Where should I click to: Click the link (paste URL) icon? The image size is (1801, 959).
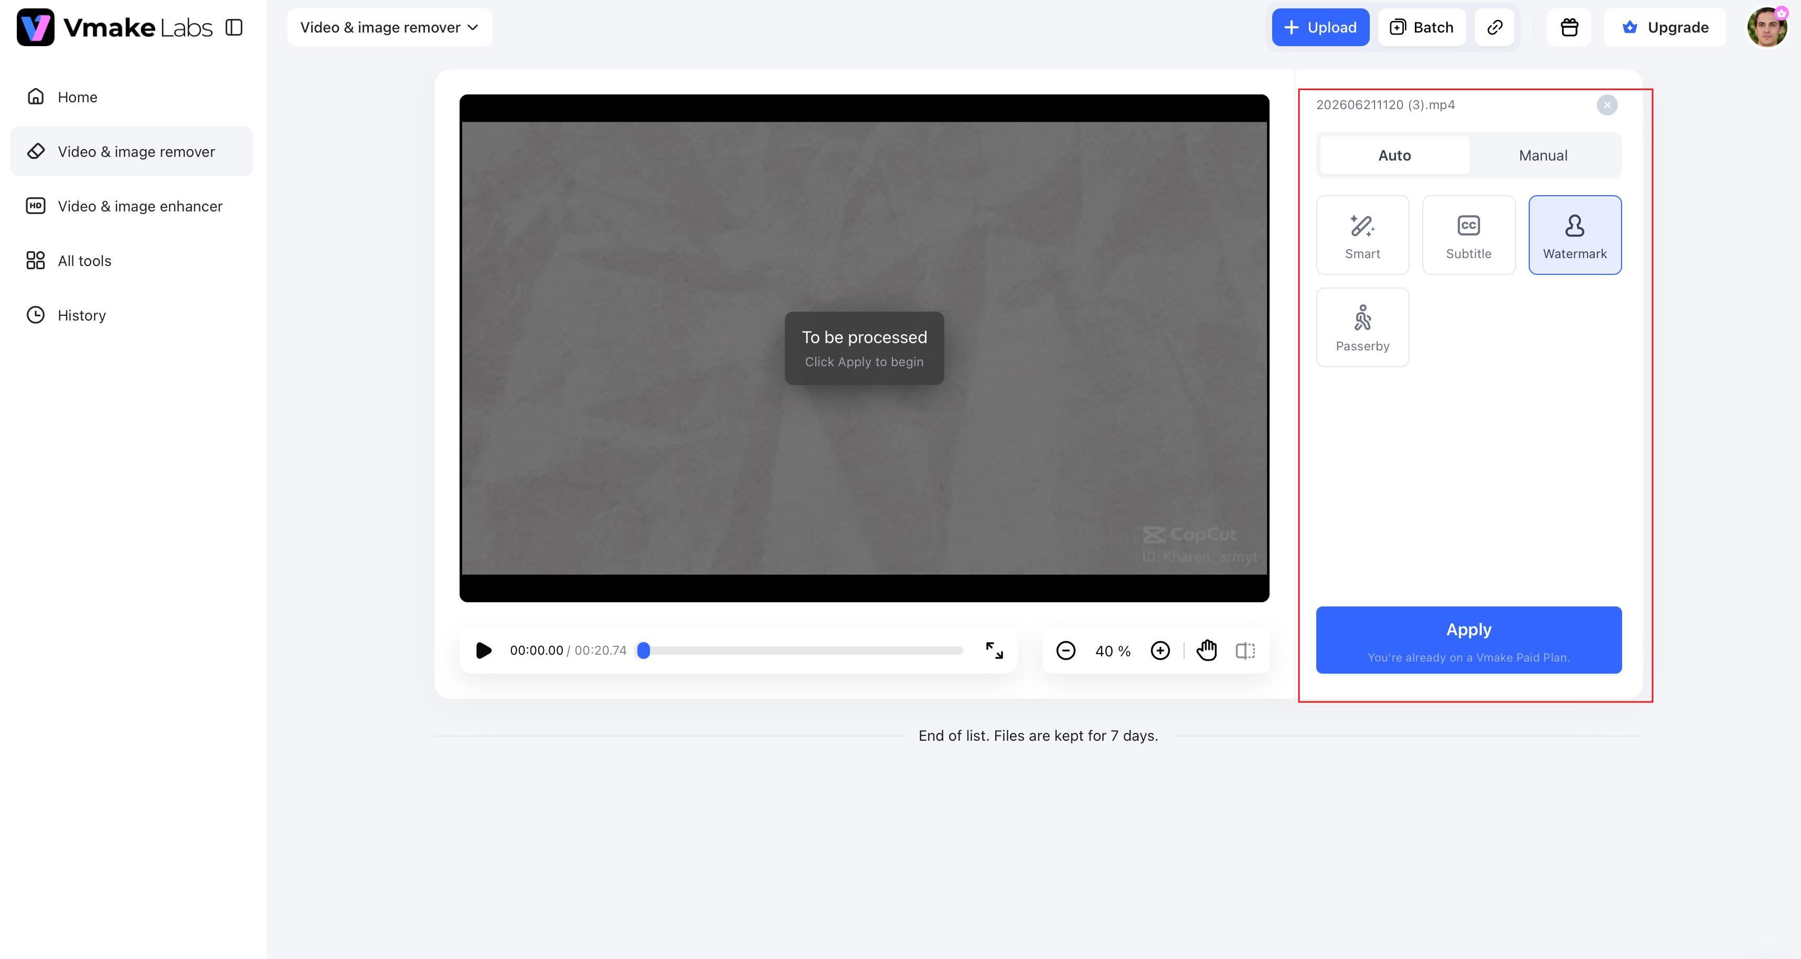tap(1494, 27)
